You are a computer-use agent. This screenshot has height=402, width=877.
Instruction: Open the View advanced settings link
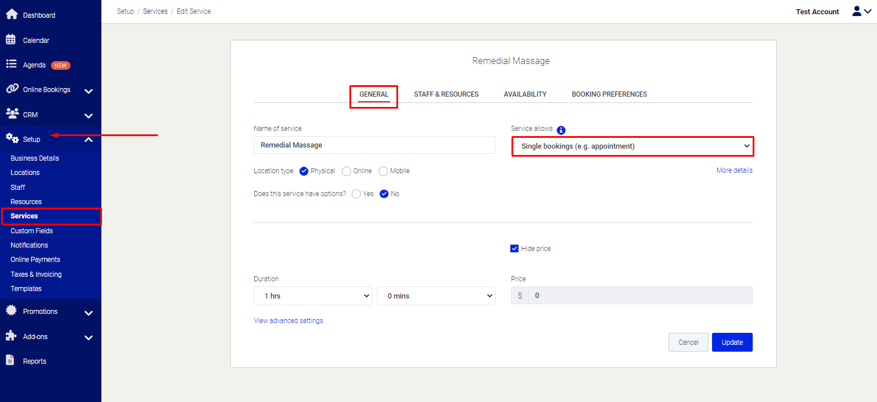[x=288, y=321]
